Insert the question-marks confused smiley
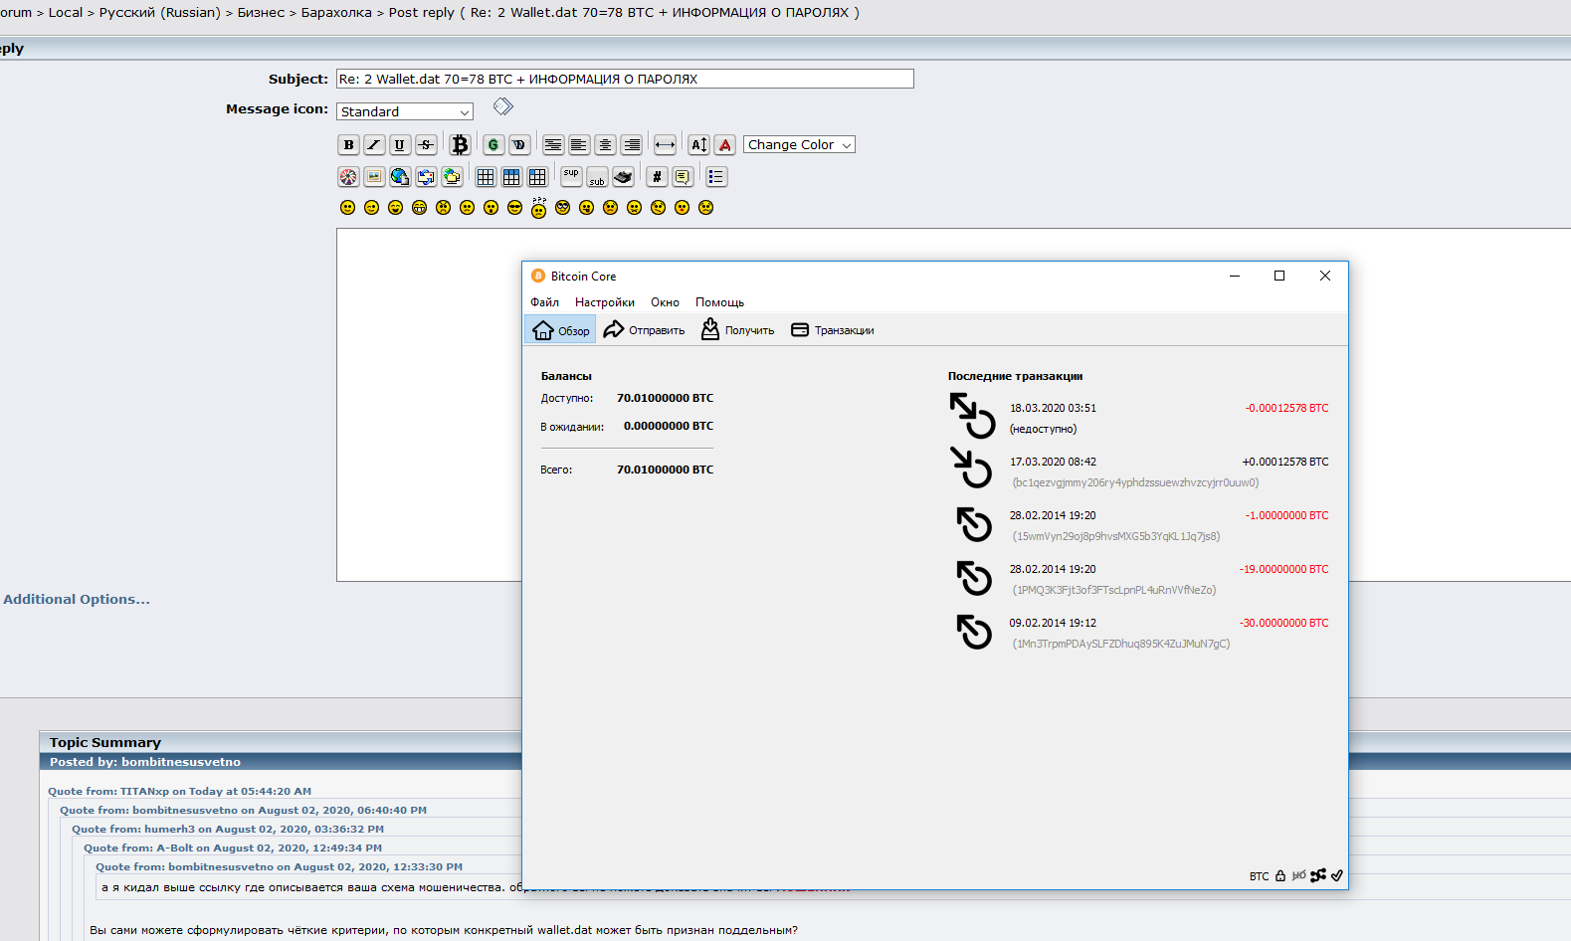The image size is (1571, 941). coord(538,208)
